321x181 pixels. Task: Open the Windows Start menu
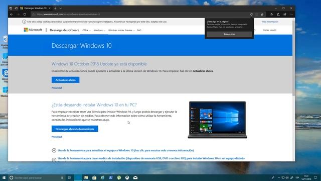point(4,177)
